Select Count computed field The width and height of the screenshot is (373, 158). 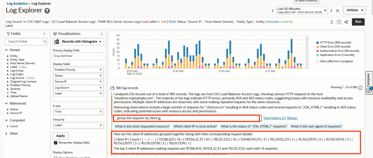tap(14, 126)
